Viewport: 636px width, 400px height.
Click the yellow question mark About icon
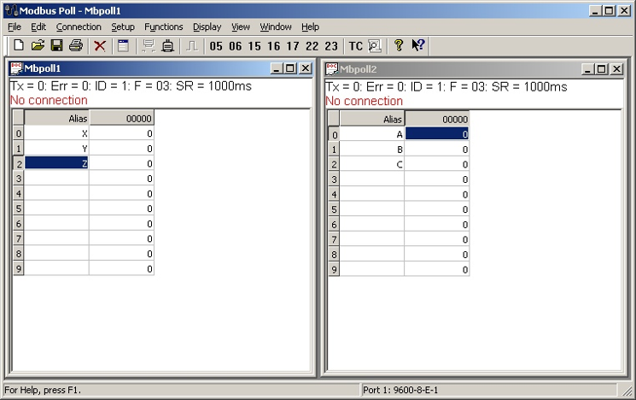coord(399,45)
